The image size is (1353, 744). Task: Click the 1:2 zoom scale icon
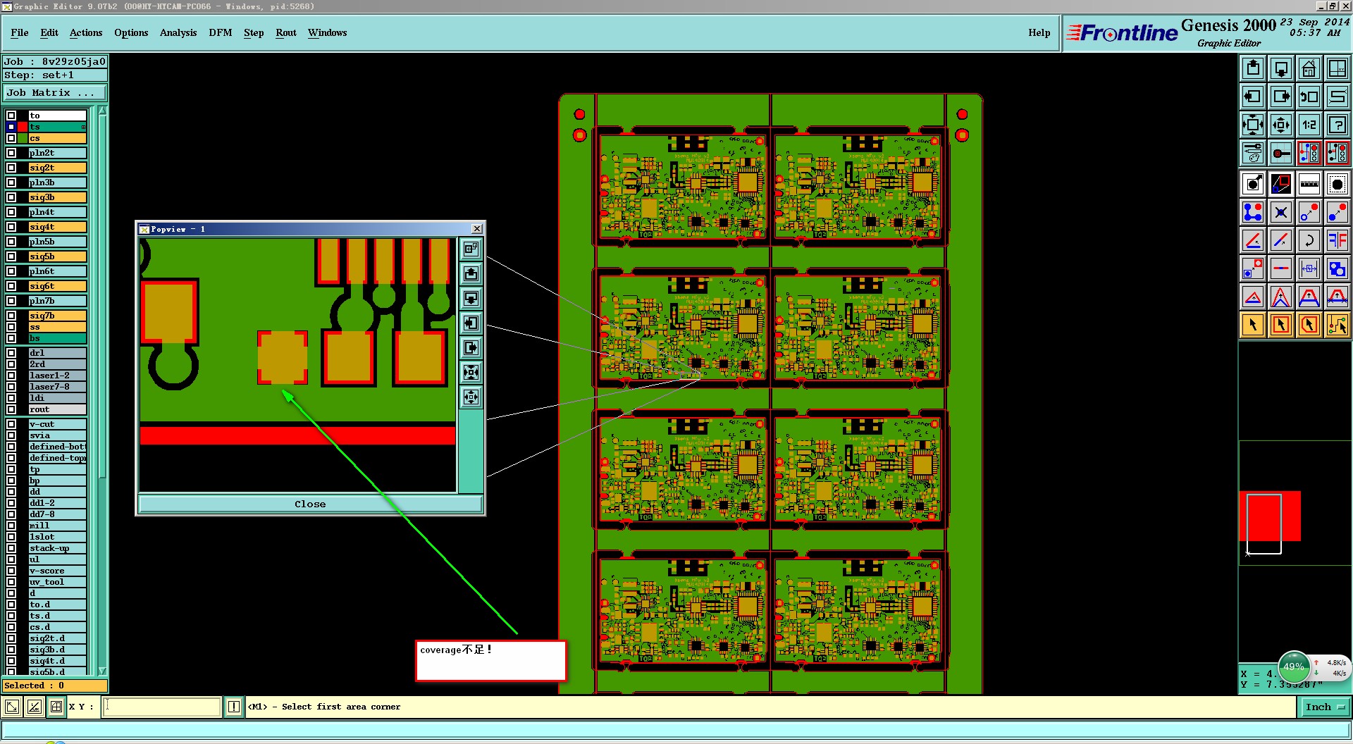point(1309,125)
